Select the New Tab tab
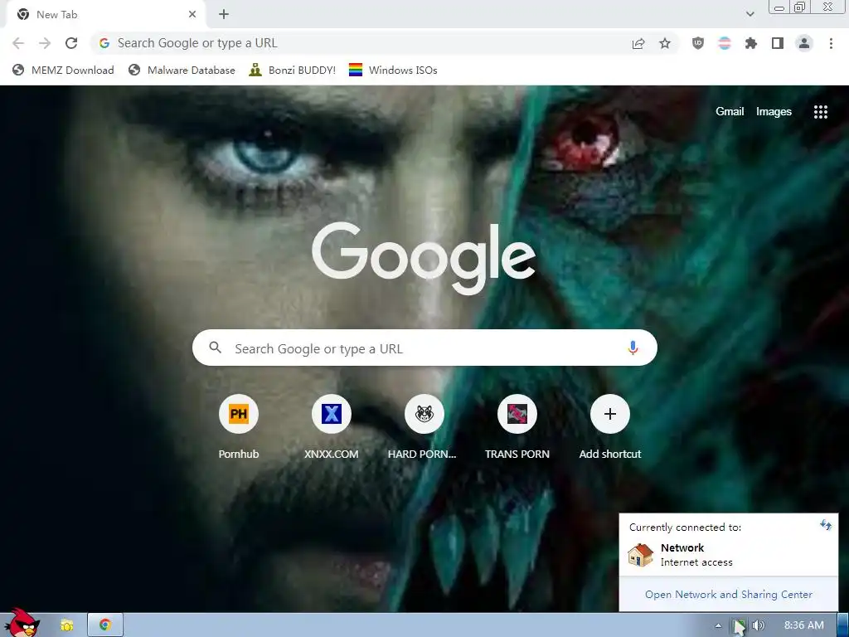 [105, 15]
